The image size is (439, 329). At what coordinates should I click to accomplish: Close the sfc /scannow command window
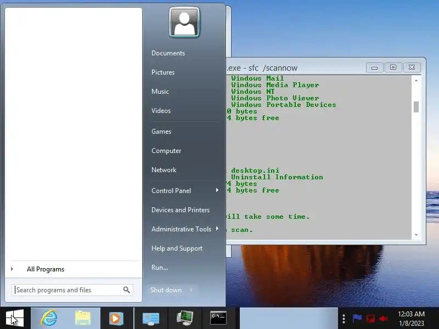[x=412, y=67]
